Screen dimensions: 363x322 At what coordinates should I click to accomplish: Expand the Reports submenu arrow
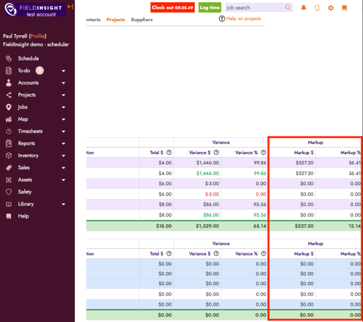click(63, 144)
